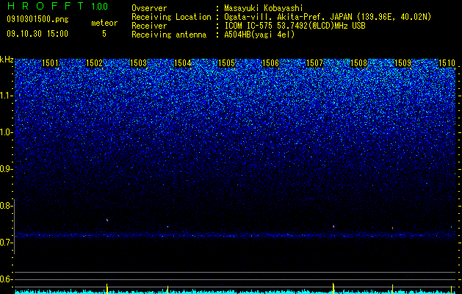Screen dimensions: 462x294
Task: Select the meteor echo dot near 1509
Action: coord(392,228)
